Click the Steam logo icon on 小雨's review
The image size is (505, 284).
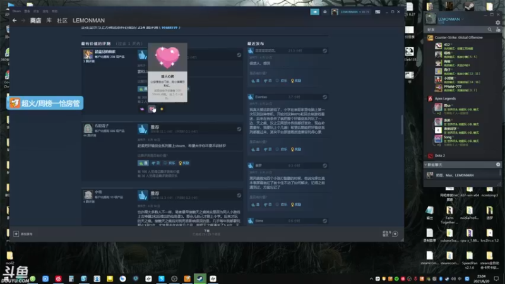click(239, 196)
